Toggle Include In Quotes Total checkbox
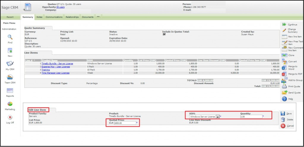Image resolution: width=304 pixels, height=147 pixels. (x=164, y=34)
